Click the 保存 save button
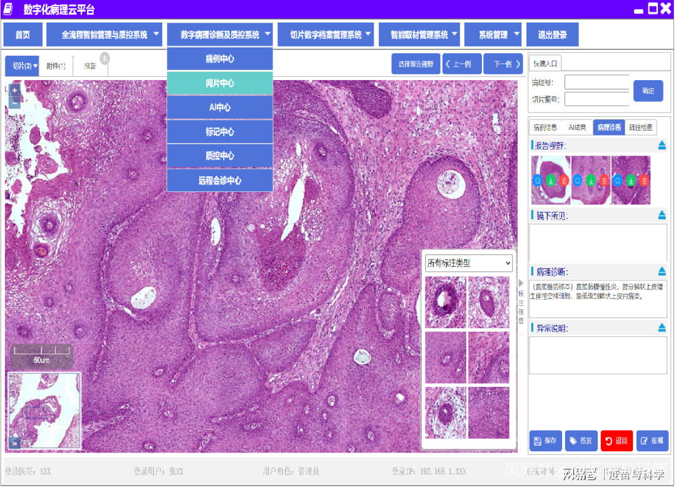676x487 pixels. click(545, 441)
